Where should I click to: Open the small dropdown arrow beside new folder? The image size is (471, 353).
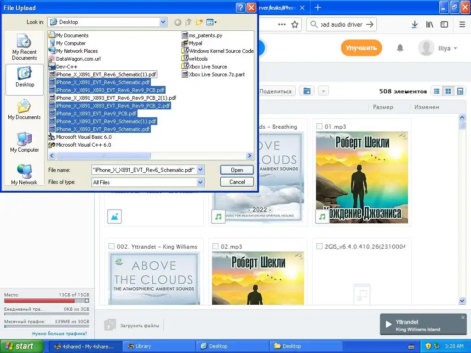click(323, 91)
